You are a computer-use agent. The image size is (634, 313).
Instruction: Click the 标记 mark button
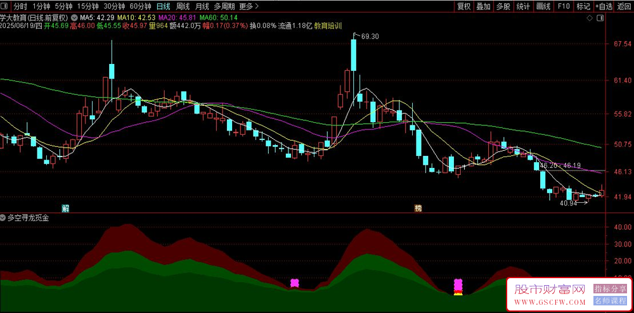583,6
